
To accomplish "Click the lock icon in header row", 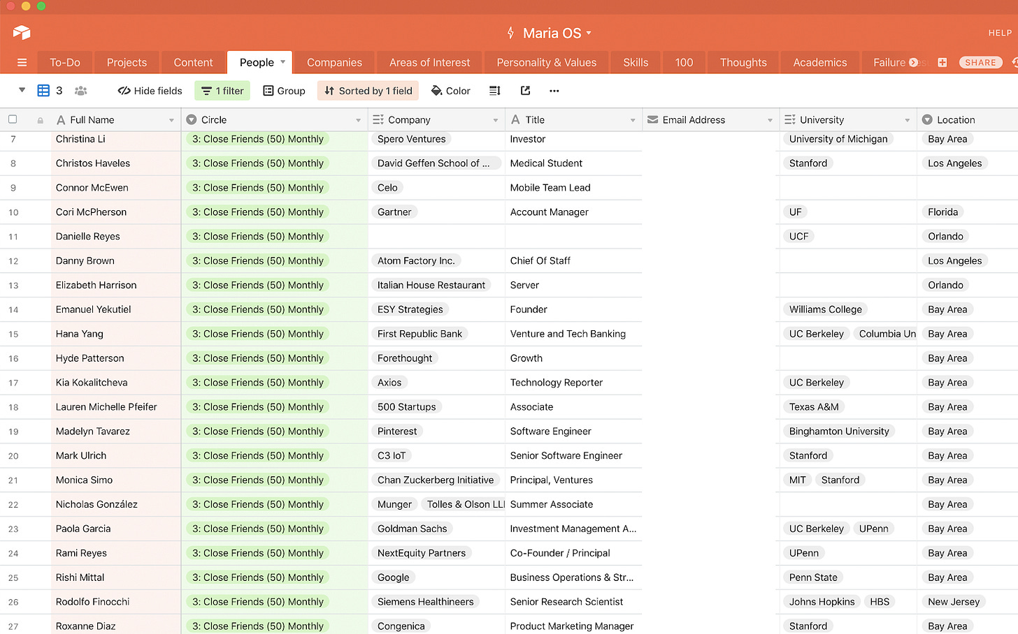I will tap(40, 120).
